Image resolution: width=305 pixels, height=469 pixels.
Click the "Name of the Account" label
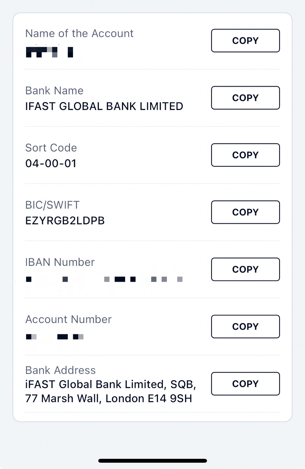tap(79, 34)
